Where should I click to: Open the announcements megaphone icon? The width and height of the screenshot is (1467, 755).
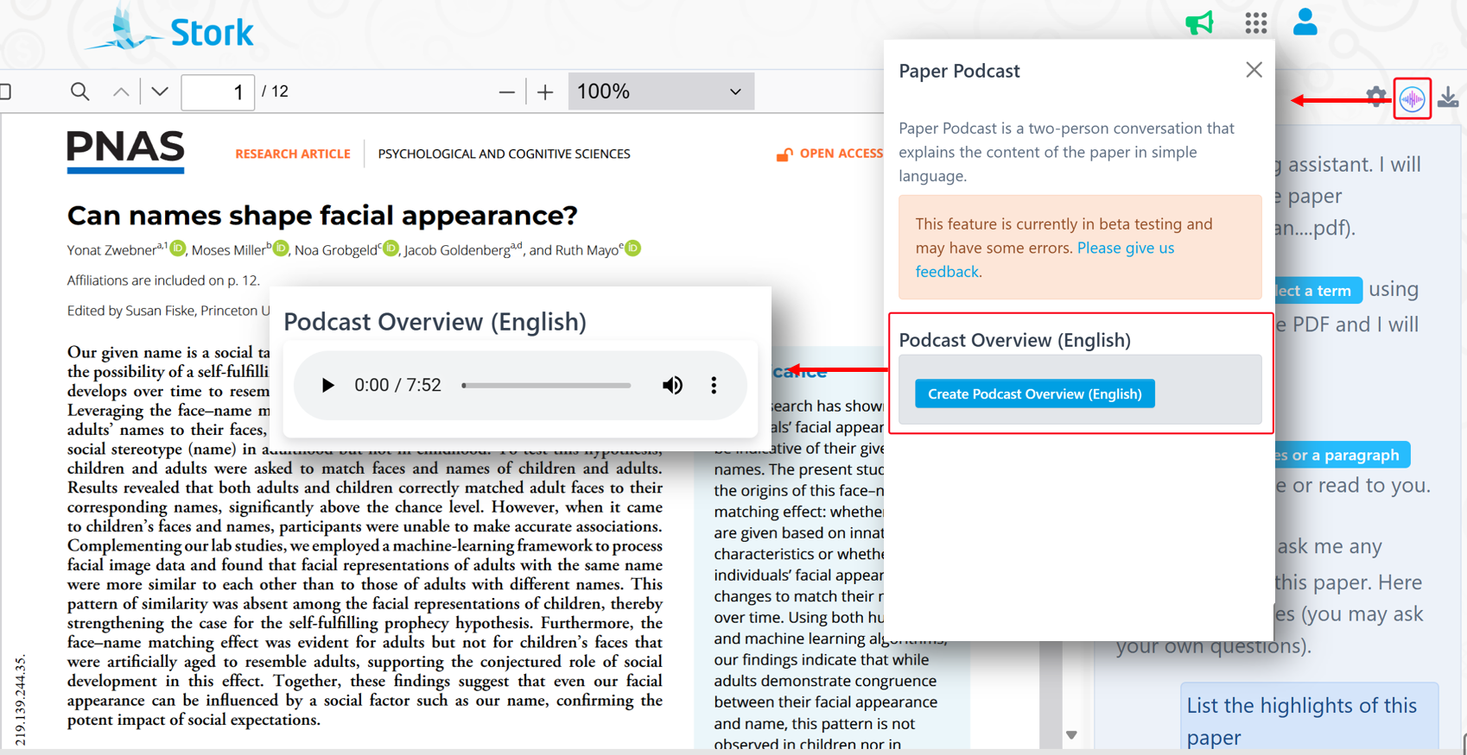(x=1199, y=22)
